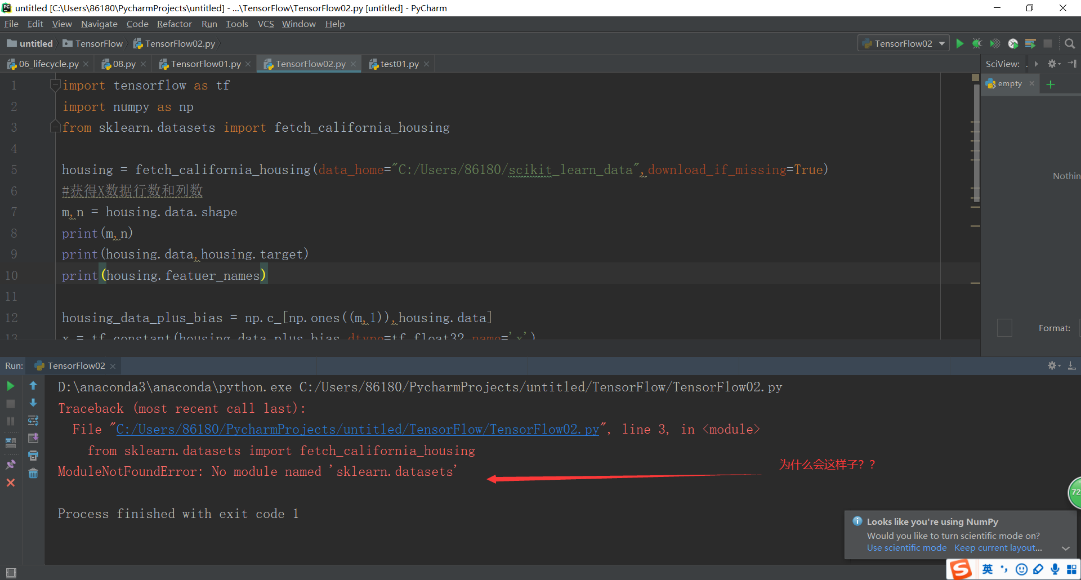Start debugging with the bug icon
Viewport: 1081px width, 580px height.
point(977,43)
